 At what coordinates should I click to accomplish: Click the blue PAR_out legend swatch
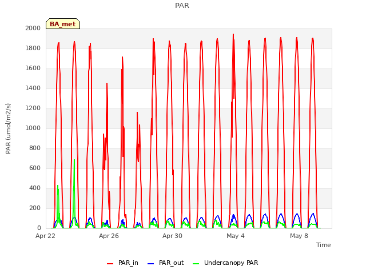coord(151,264)
